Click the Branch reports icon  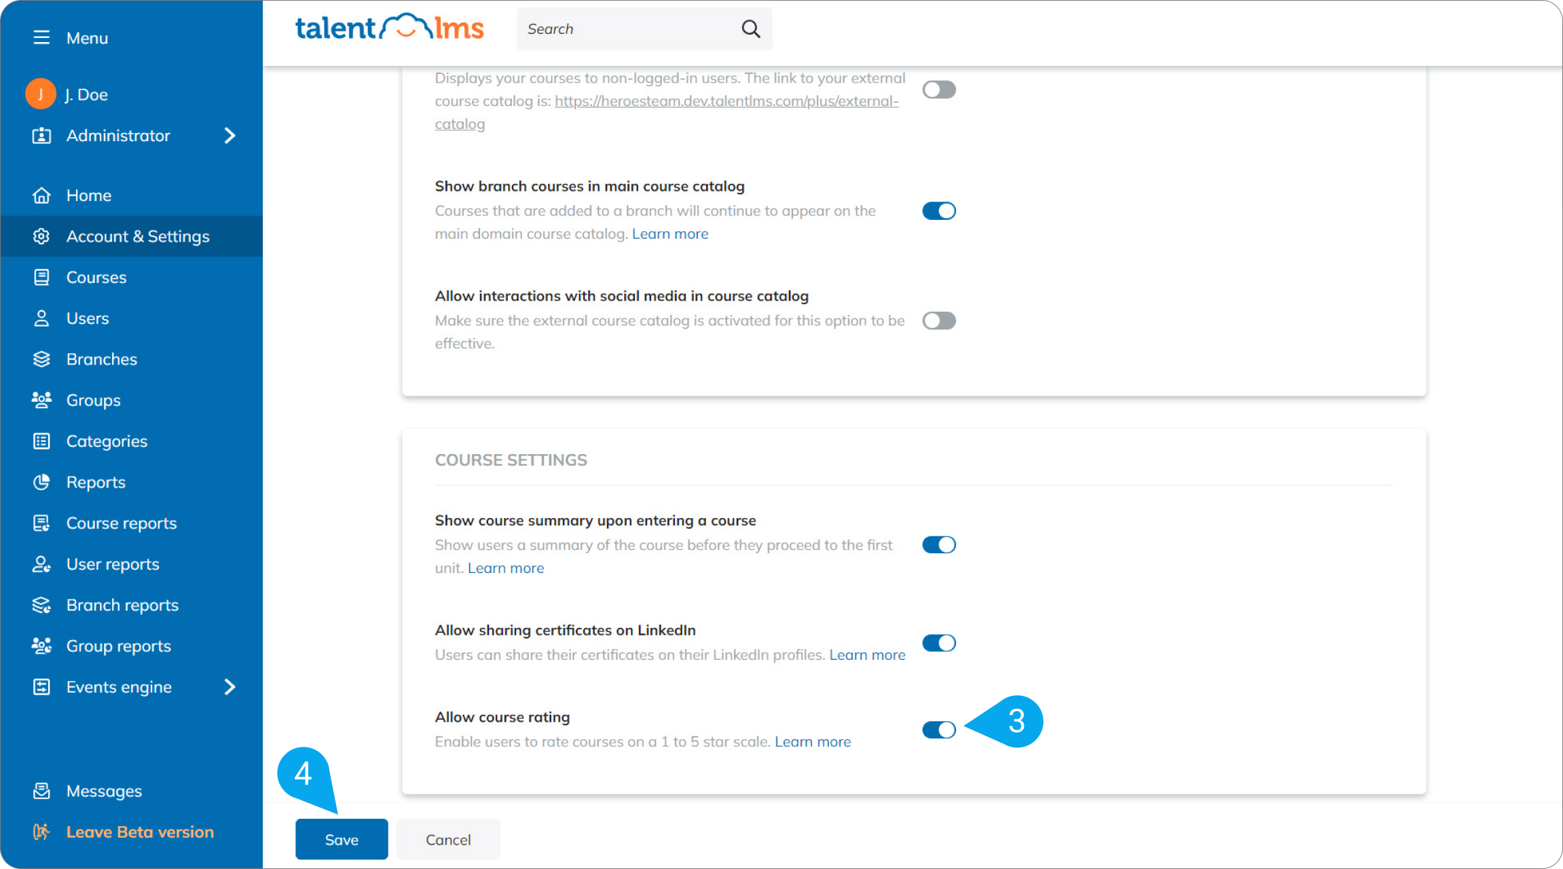coord(41,605)
